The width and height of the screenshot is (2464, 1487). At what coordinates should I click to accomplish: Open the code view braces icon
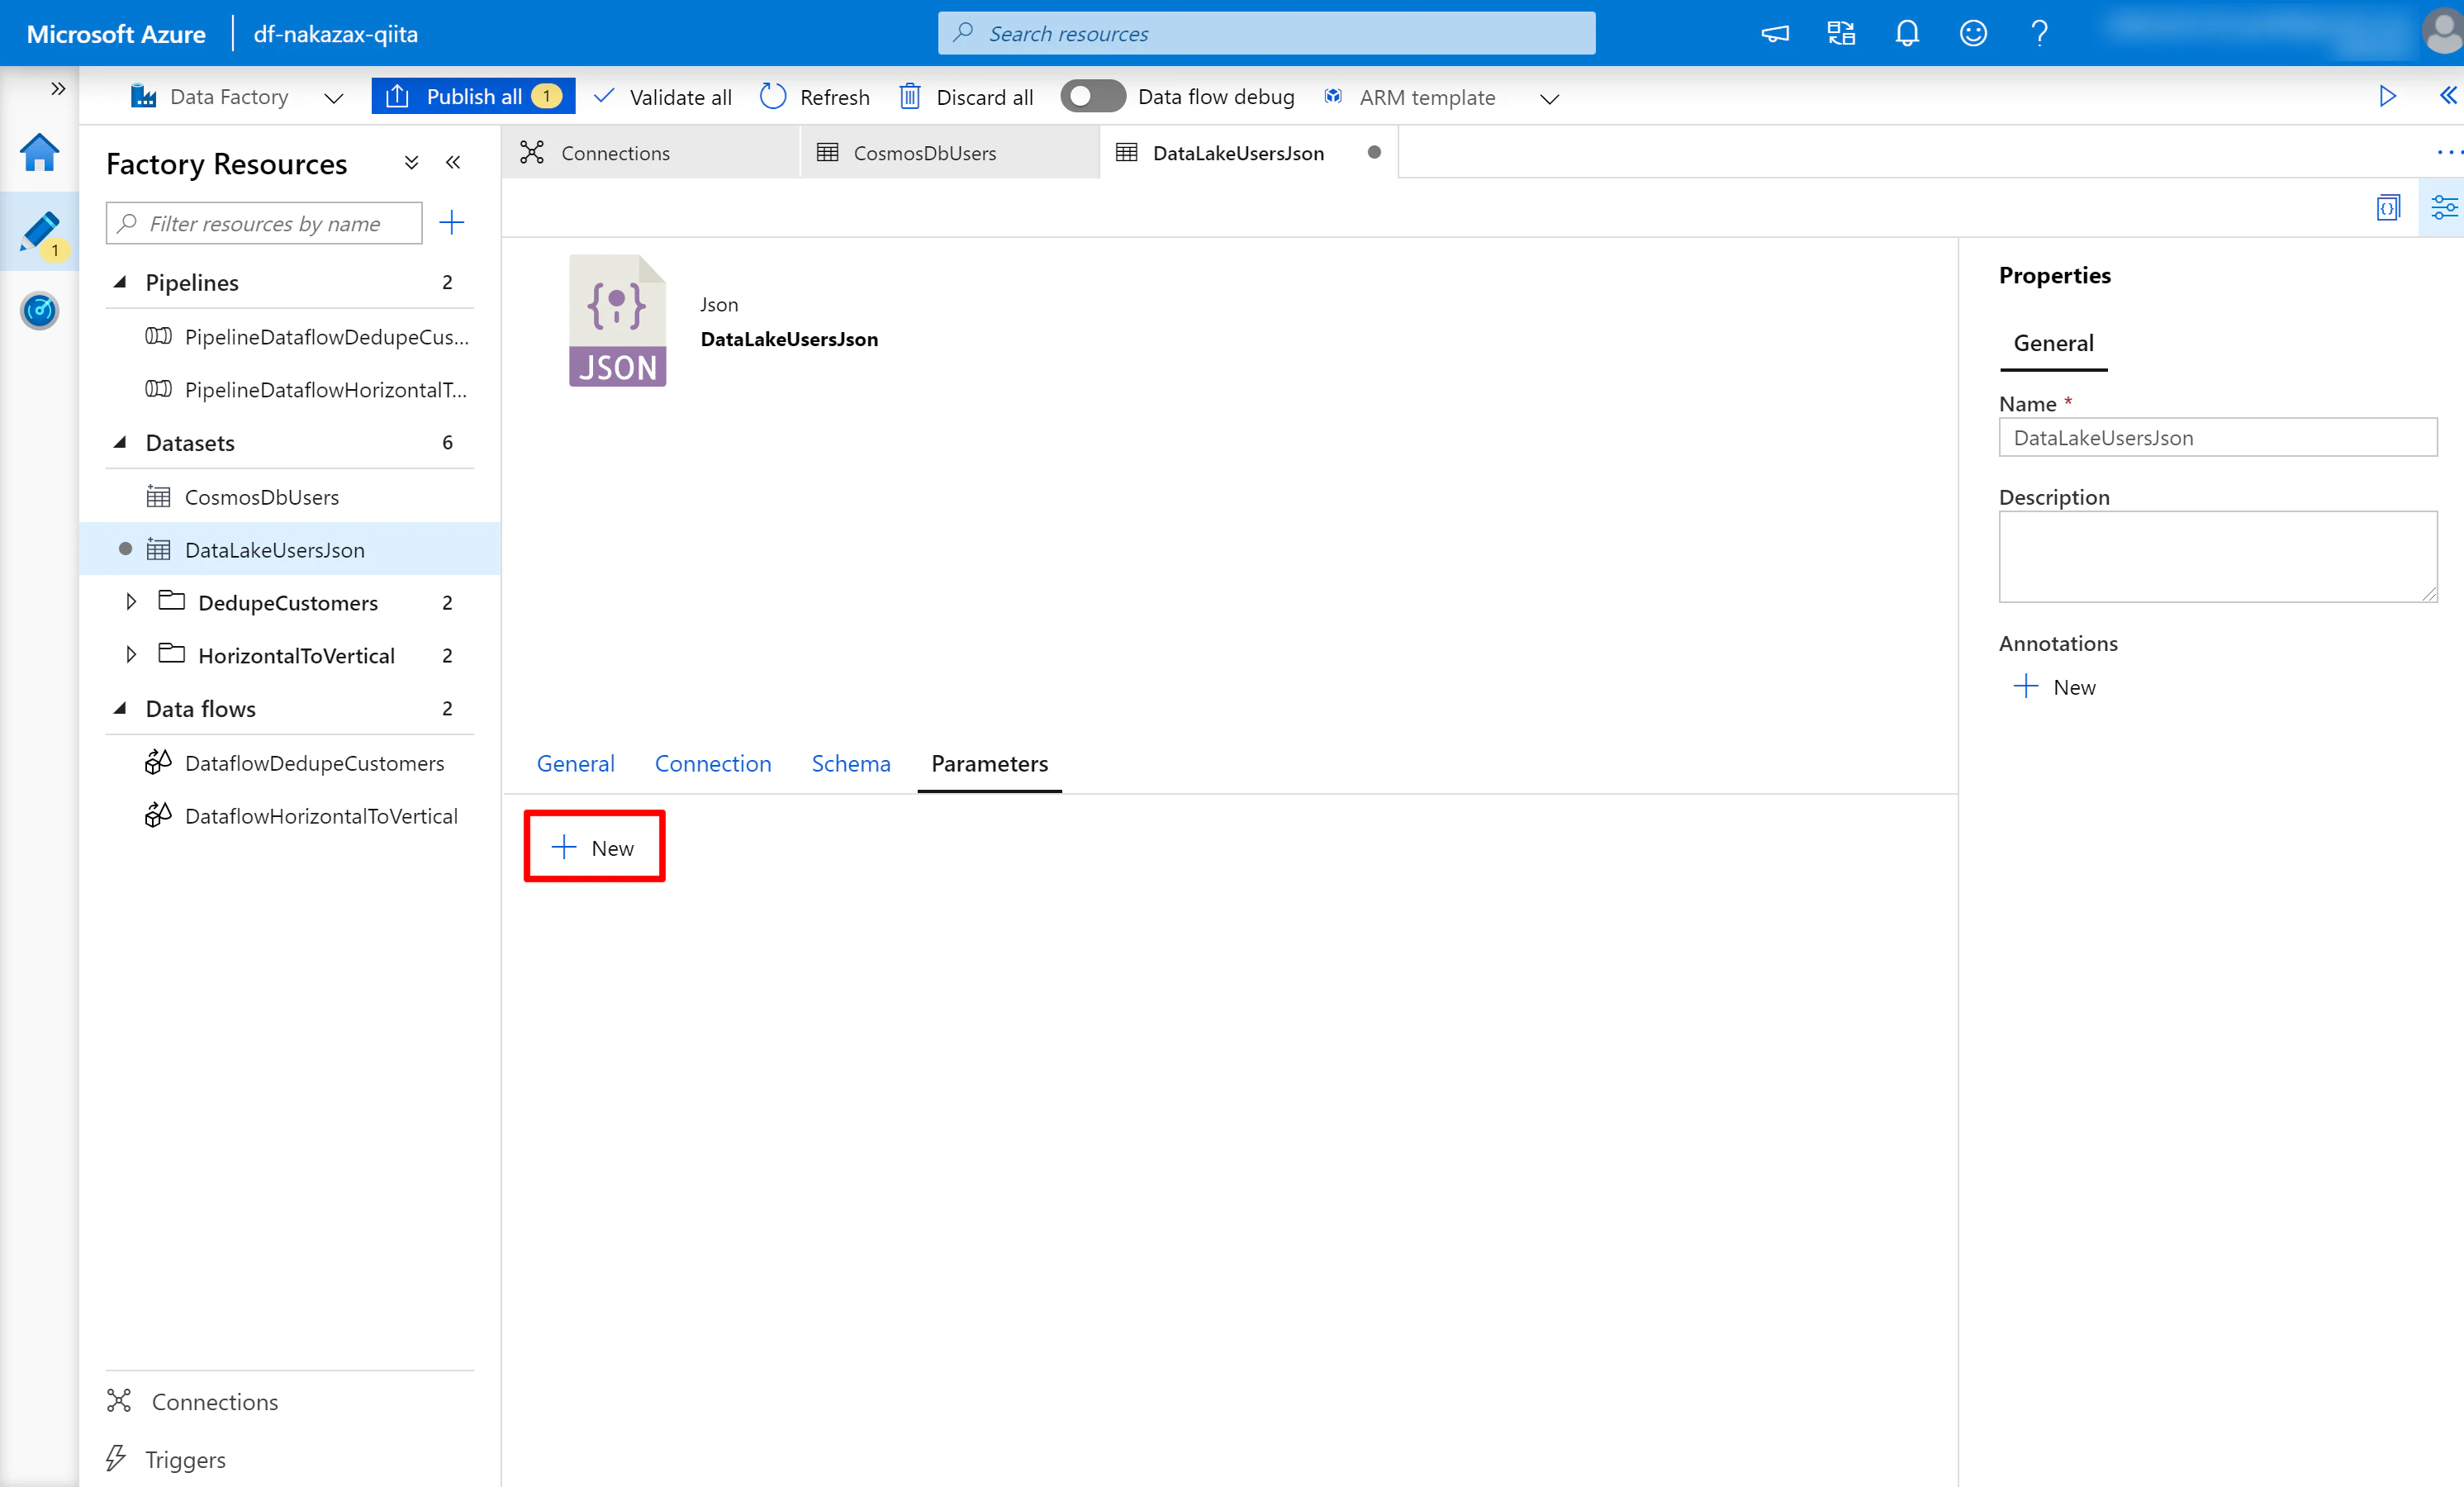coord(2388,207)
